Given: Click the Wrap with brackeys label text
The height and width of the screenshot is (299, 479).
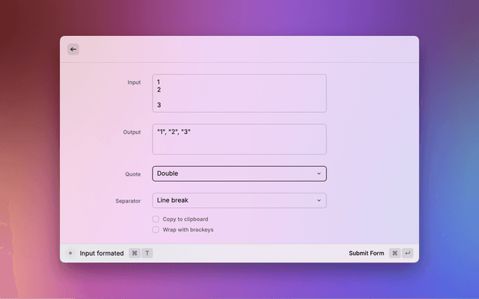Looking at the screenshot, I should tap(188, 229).
